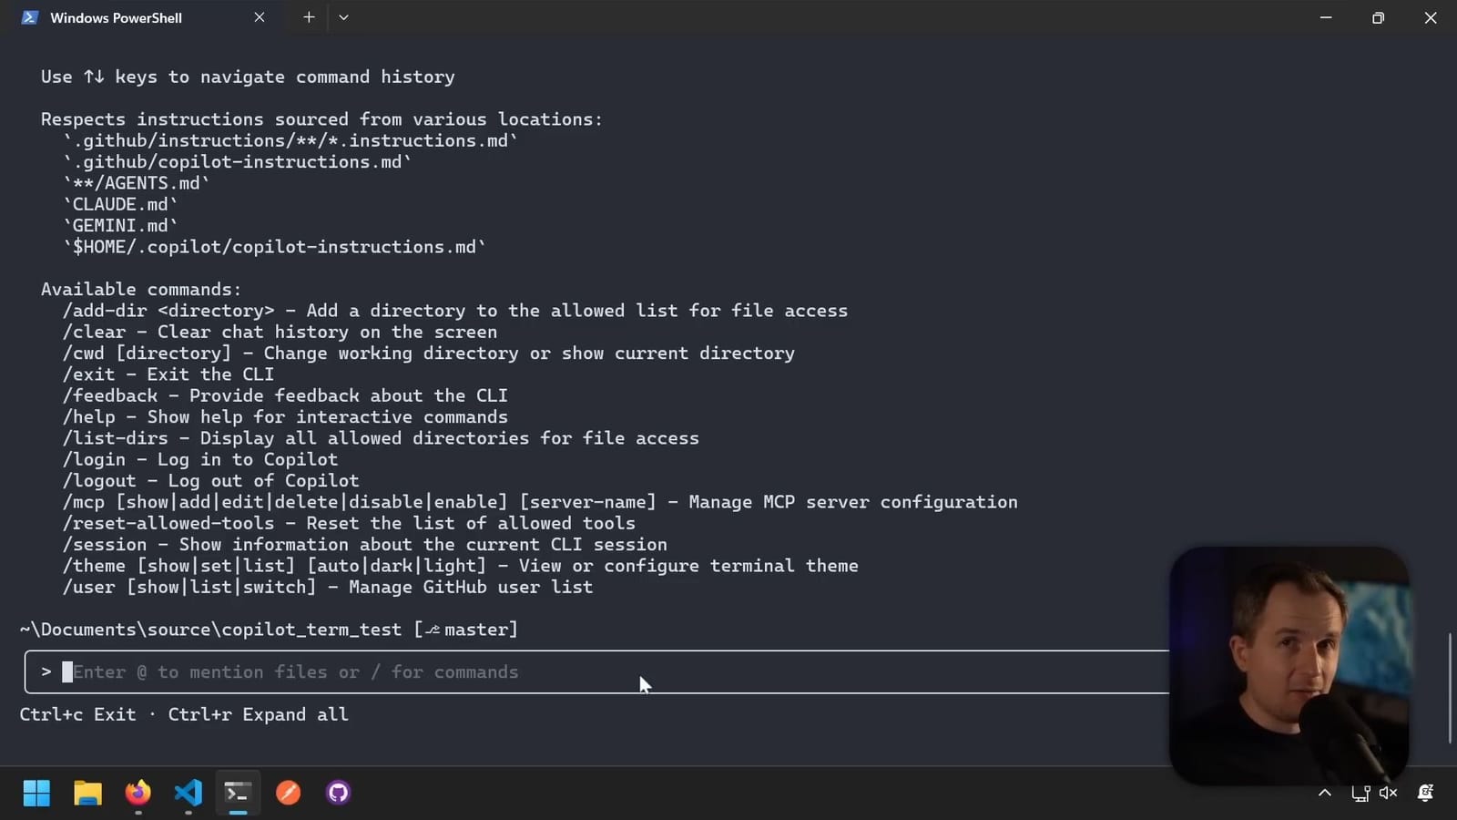This screenshot has height=820, width=1457.
Task: Switch to the Windows PowerShell tab
Action: pyautogui.click(x=117, y=17)
